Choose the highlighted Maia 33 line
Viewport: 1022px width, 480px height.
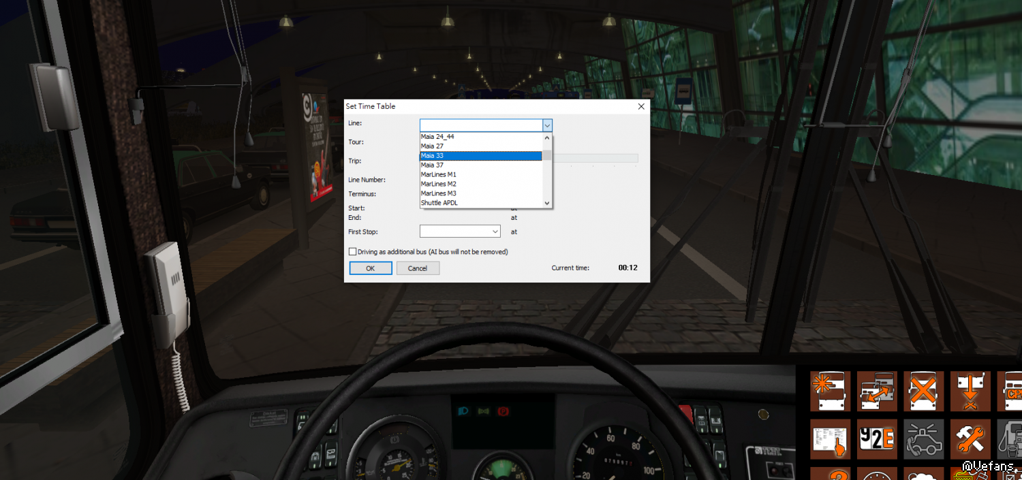(x=481, y=156)
